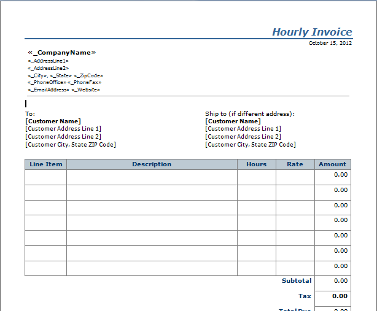The height and width of the screenshot is (311, 377).
Task: Select [Customer Address Line 2] under Ship to
Action: [243, 137]
